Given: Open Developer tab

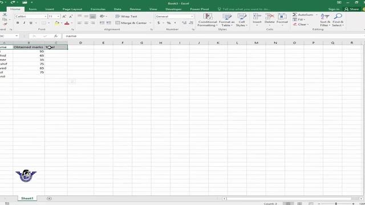Looking at the screenshot, I should [173, 9].
